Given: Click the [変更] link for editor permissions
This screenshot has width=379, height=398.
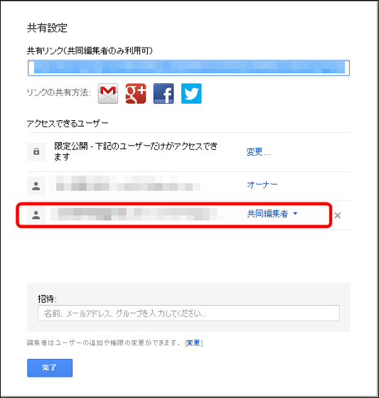Looking at the screenshot, I should click(194, 343).
